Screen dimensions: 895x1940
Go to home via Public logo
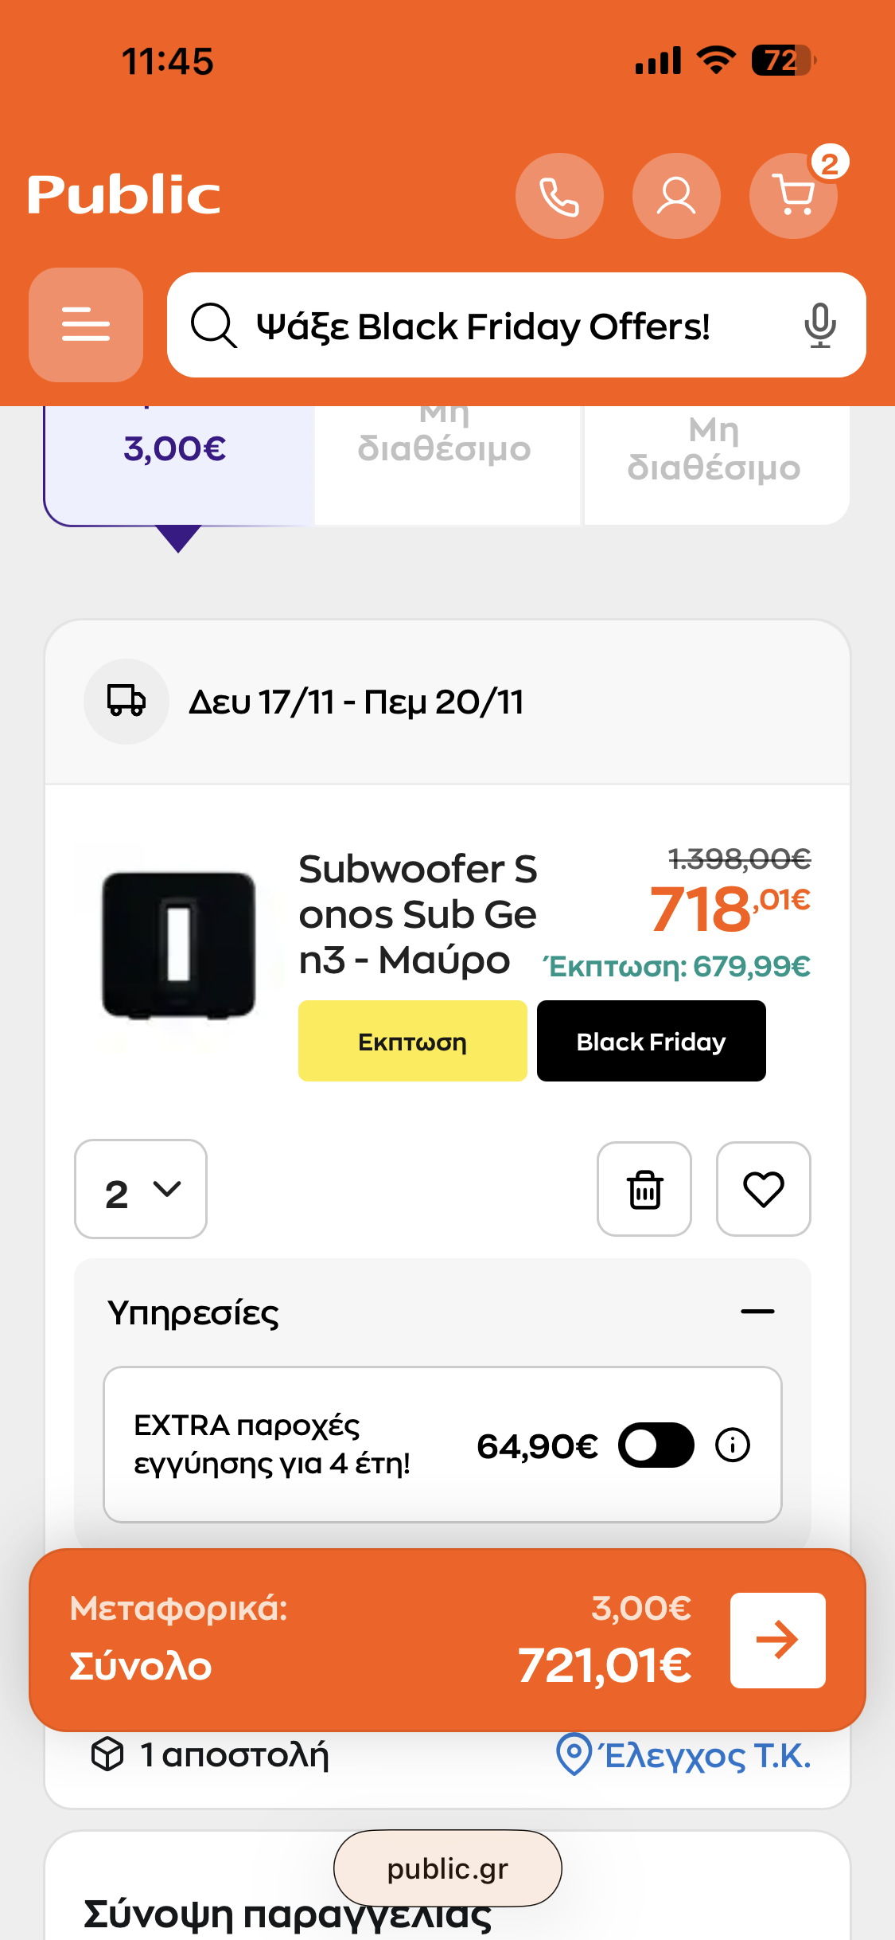click(124, 196)
